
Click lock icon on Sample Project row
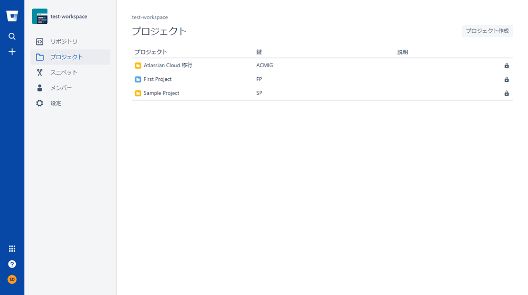point(506,93)
